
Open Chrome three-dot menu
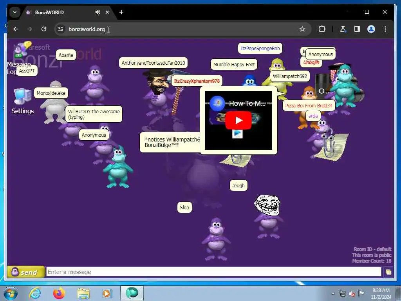point(385,29)
